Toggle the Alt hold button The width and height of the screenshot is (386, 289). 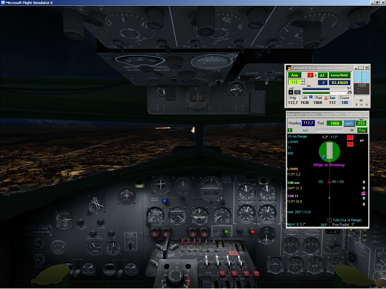tap(305, 98)
